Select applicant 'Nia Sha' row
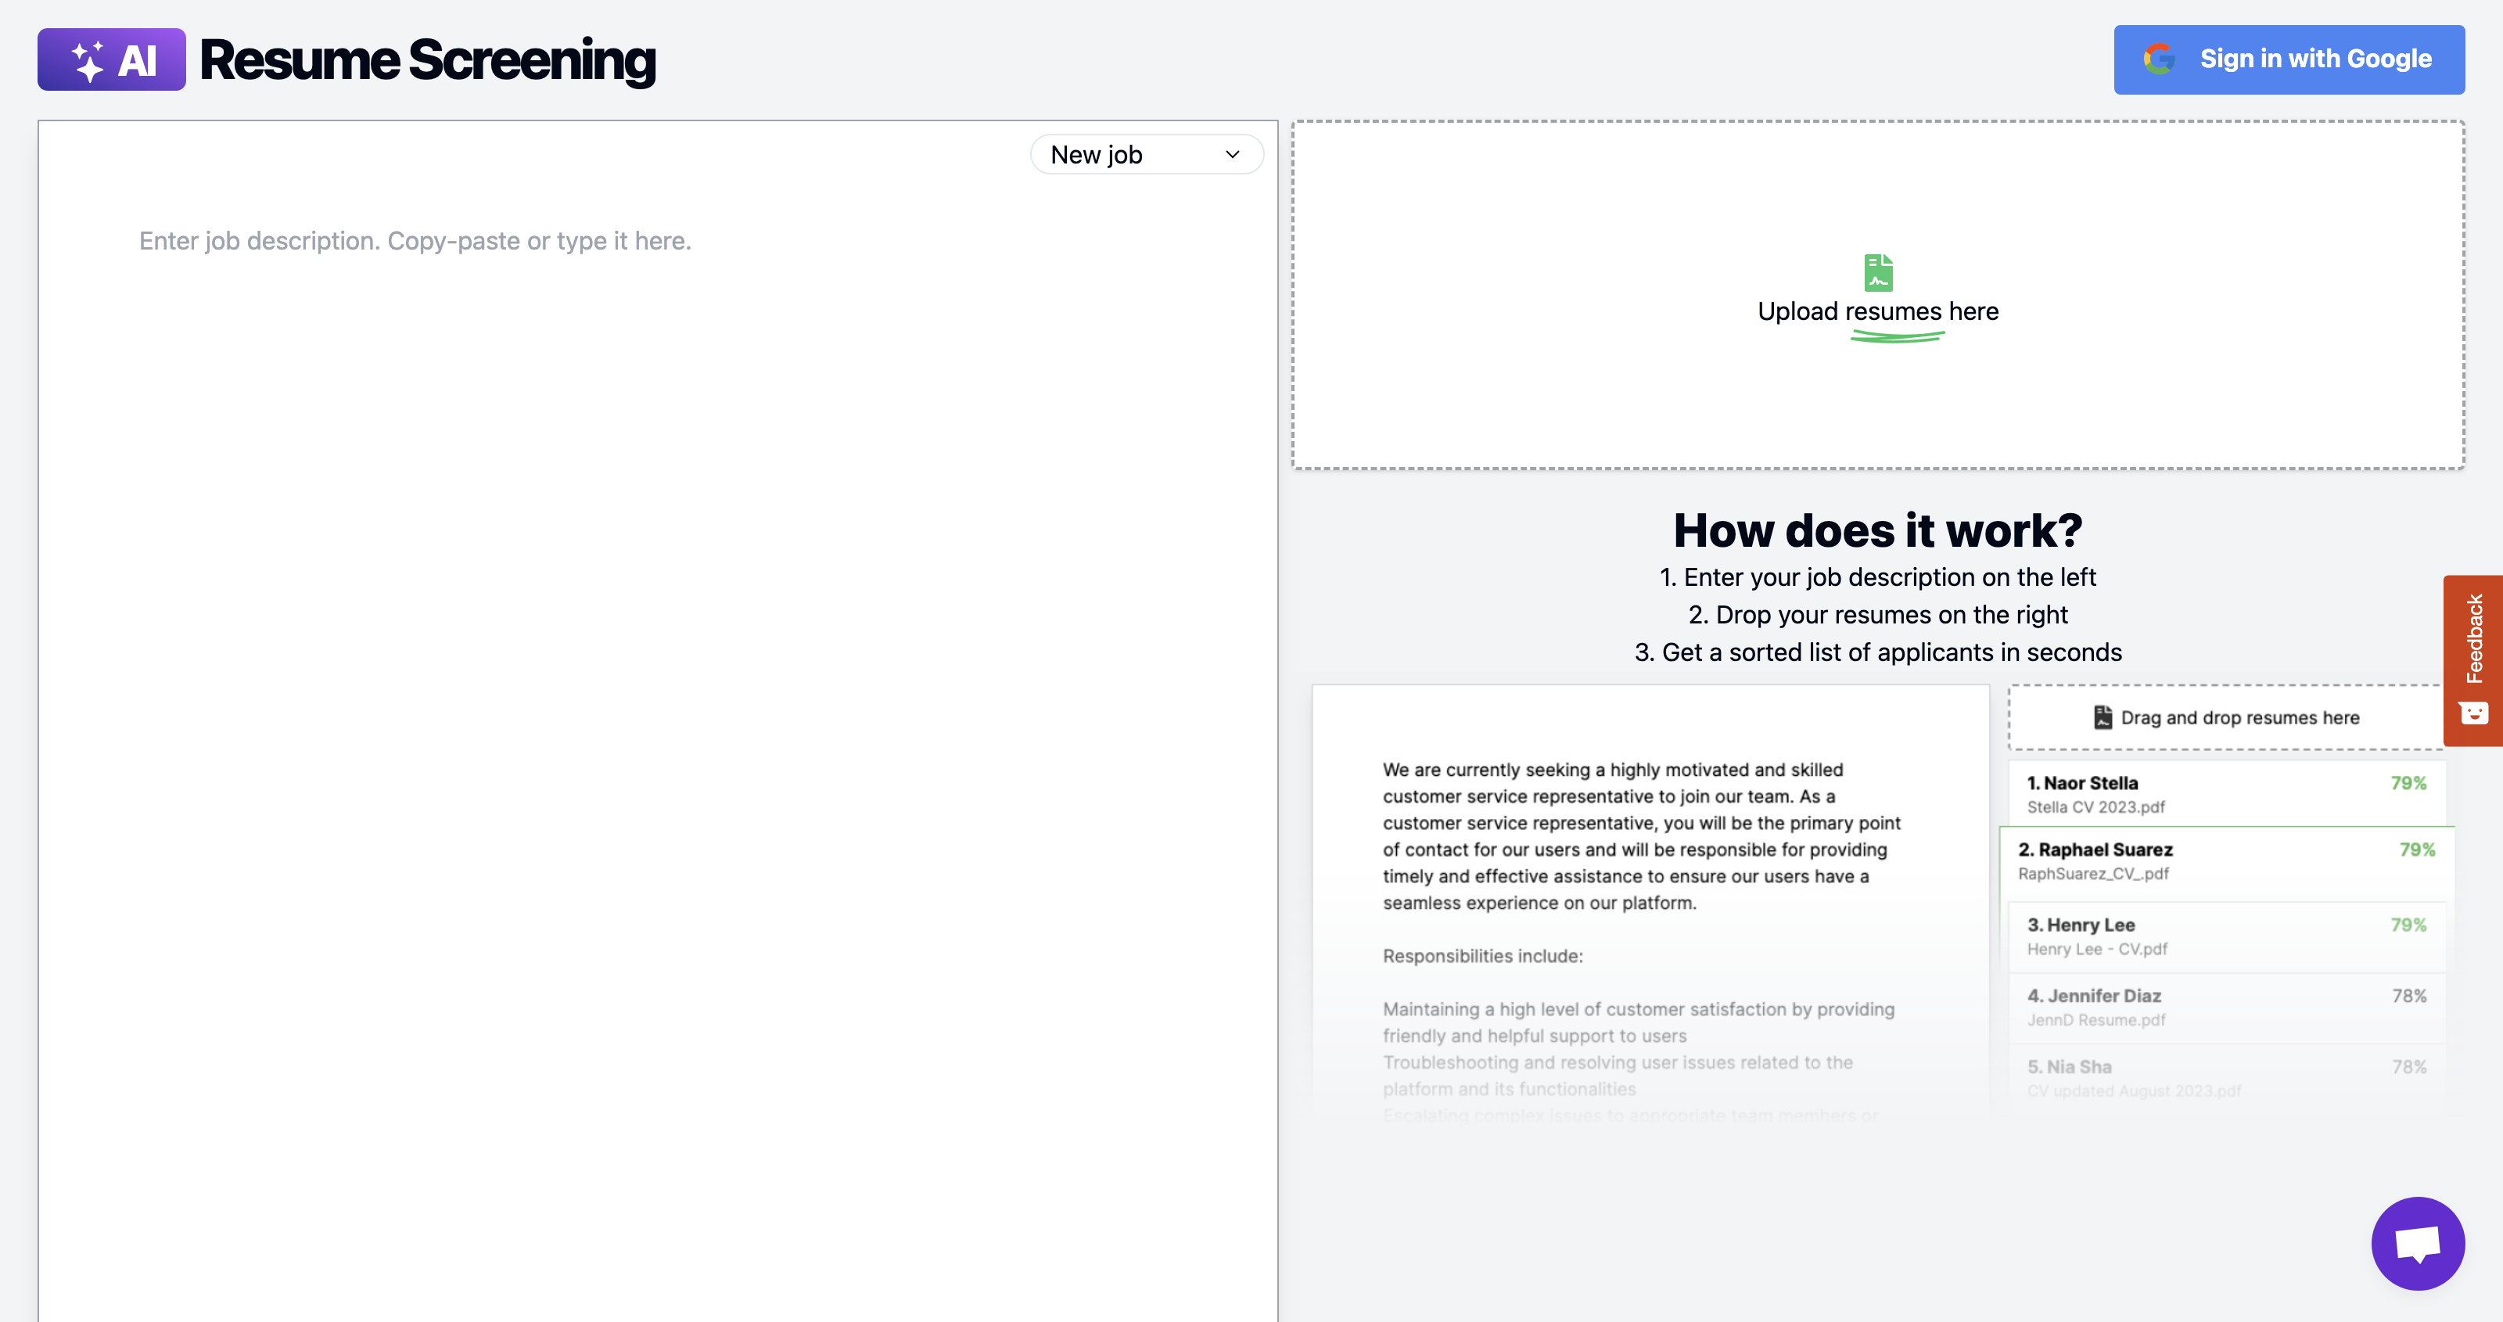 pyautogui.click(x=2226, y=1077)
